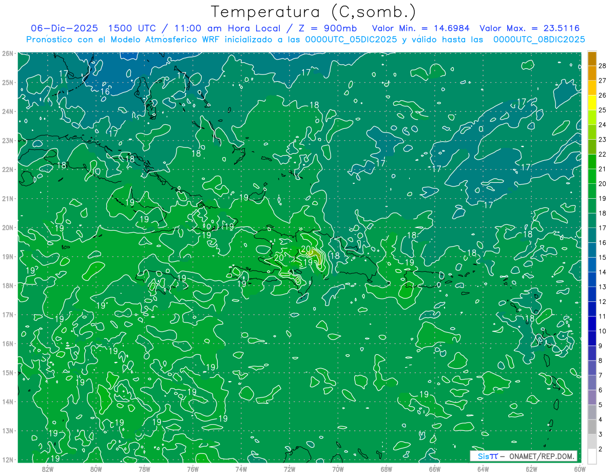Click the '72W' longitude axis label
Screen dimensions: 616x476
tap(290, 469)
